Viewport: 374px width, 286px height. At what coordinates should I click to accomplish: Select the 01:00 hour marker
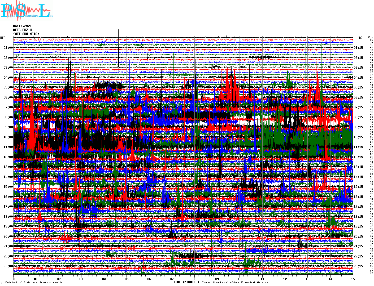tap(8, 48)
